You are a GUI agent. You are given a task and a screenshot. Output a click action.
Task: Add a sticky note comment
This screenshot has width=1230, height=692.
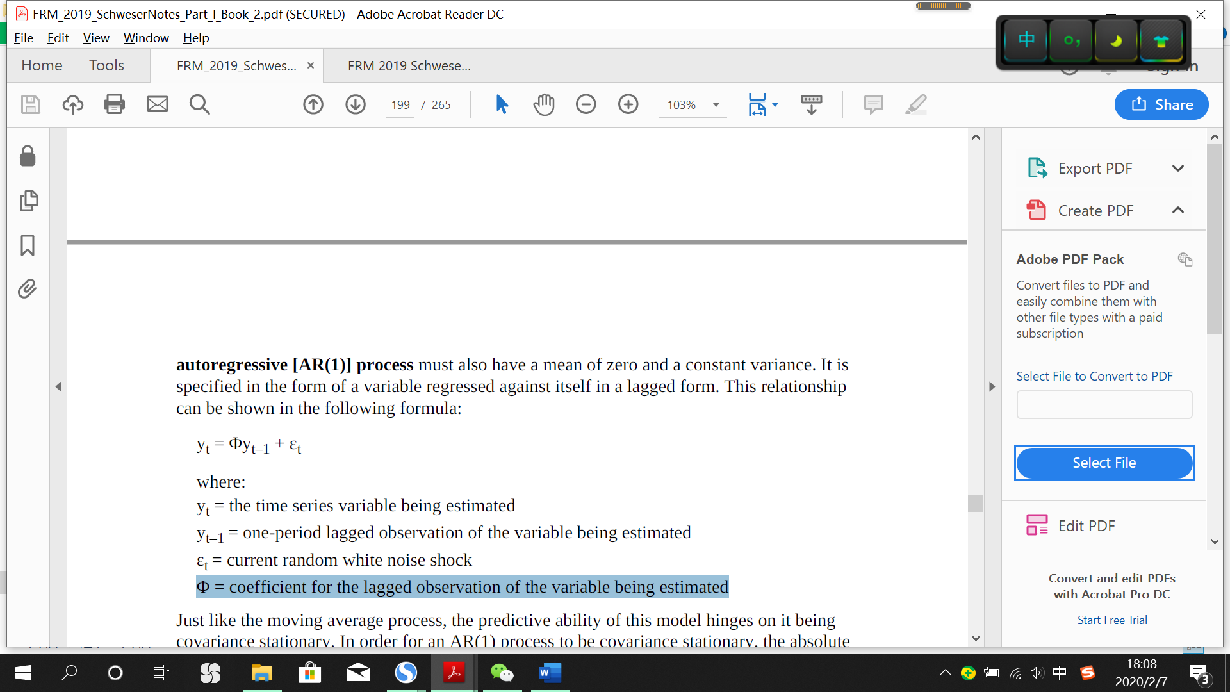[x=873, y=104]
